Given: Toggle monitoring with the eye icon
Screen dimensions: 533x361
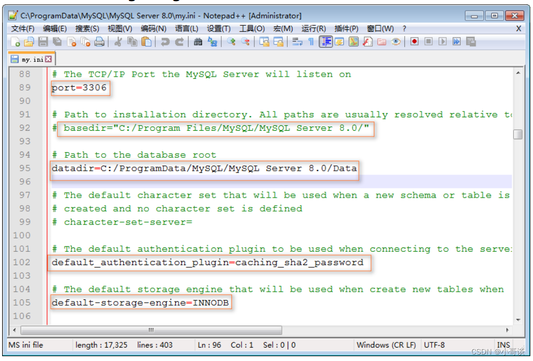Looking at the screenshot, I should tap(396, 42).
